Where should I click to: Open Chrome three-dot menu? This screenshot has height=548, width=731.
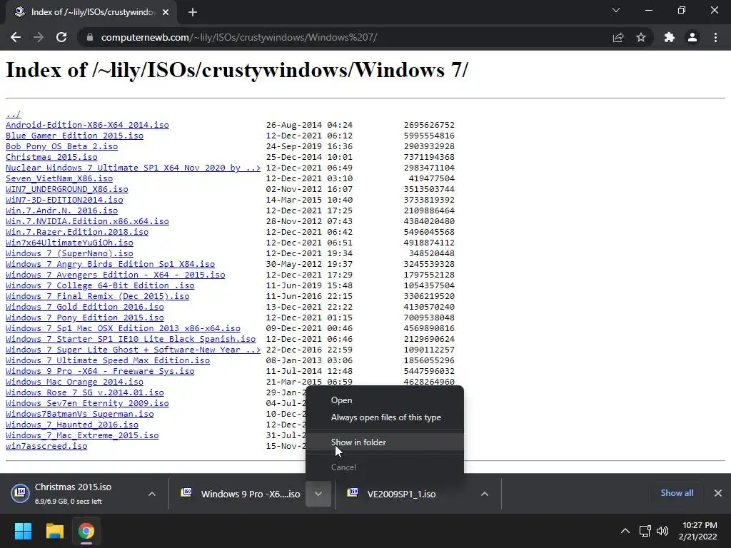click(x=715, y=37)
